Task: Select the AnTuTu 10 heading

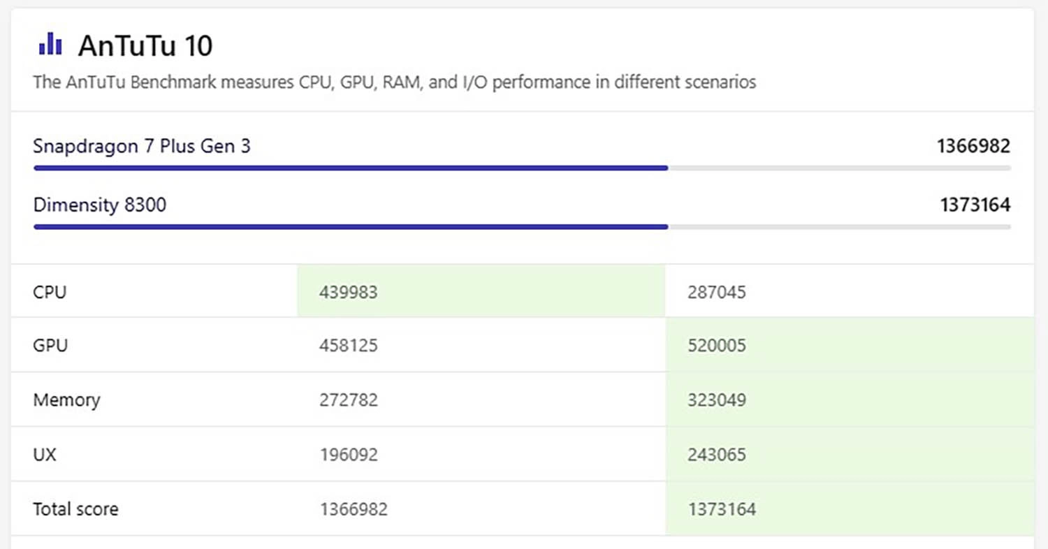Action: coord(145,46)
